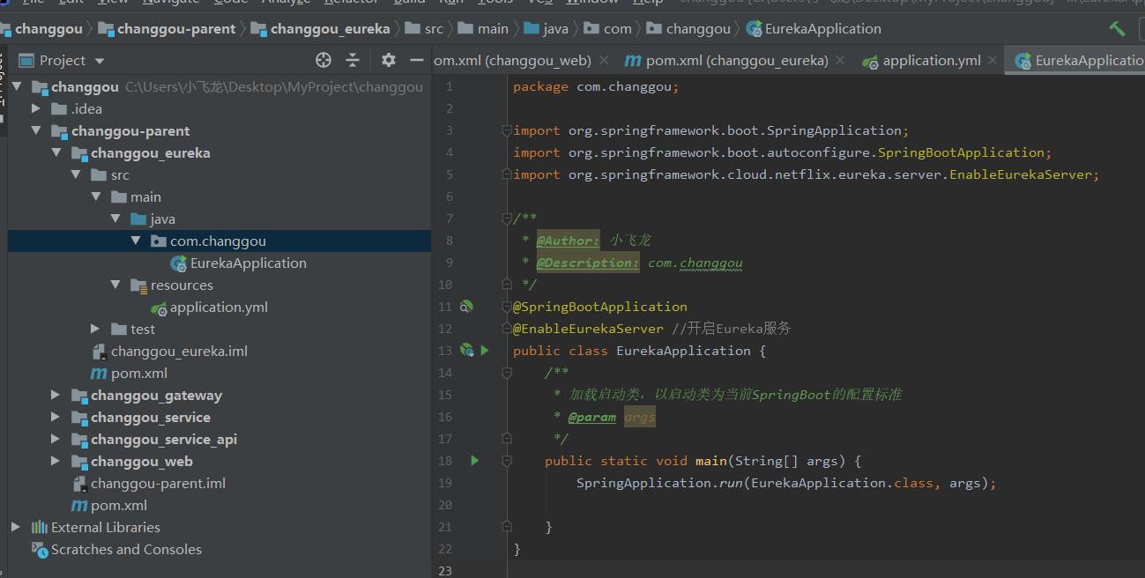Click src breadcrumb

[x=425, y=28]
